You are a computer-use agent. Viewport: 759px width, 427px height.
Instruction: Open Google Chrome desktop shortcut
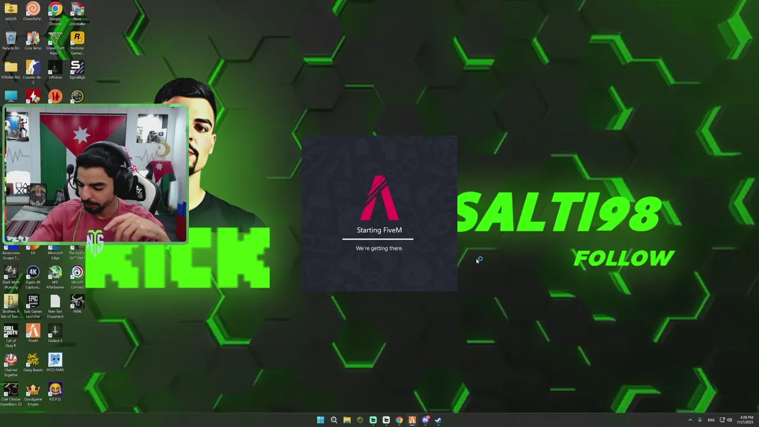tap(55, 14)
